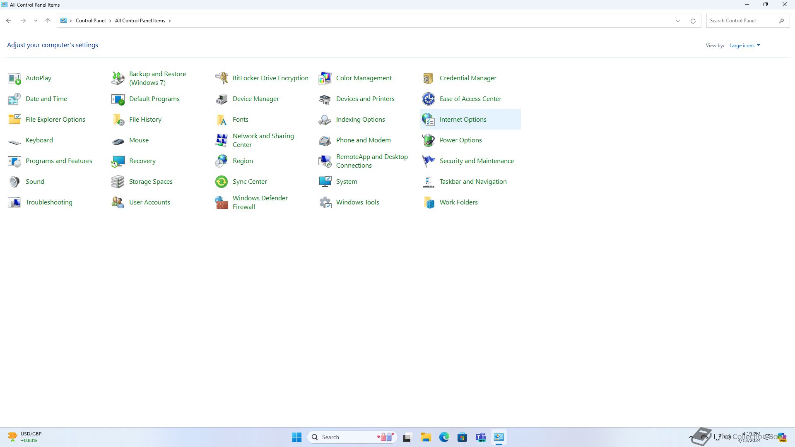This screenshot has width=795, height=447.
Task: Open Microsoft Store from taskbar
Action: [462, 437]
